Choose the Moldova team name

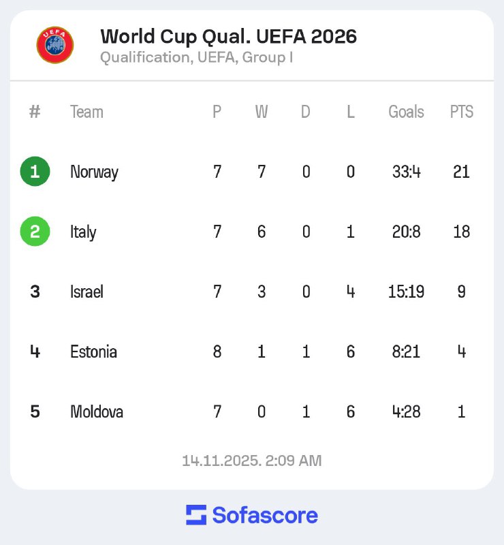tap(96, 411)
